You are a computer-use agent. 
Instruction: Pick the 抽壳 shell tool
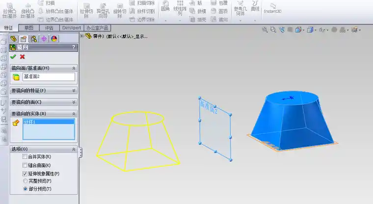(198, 20)
